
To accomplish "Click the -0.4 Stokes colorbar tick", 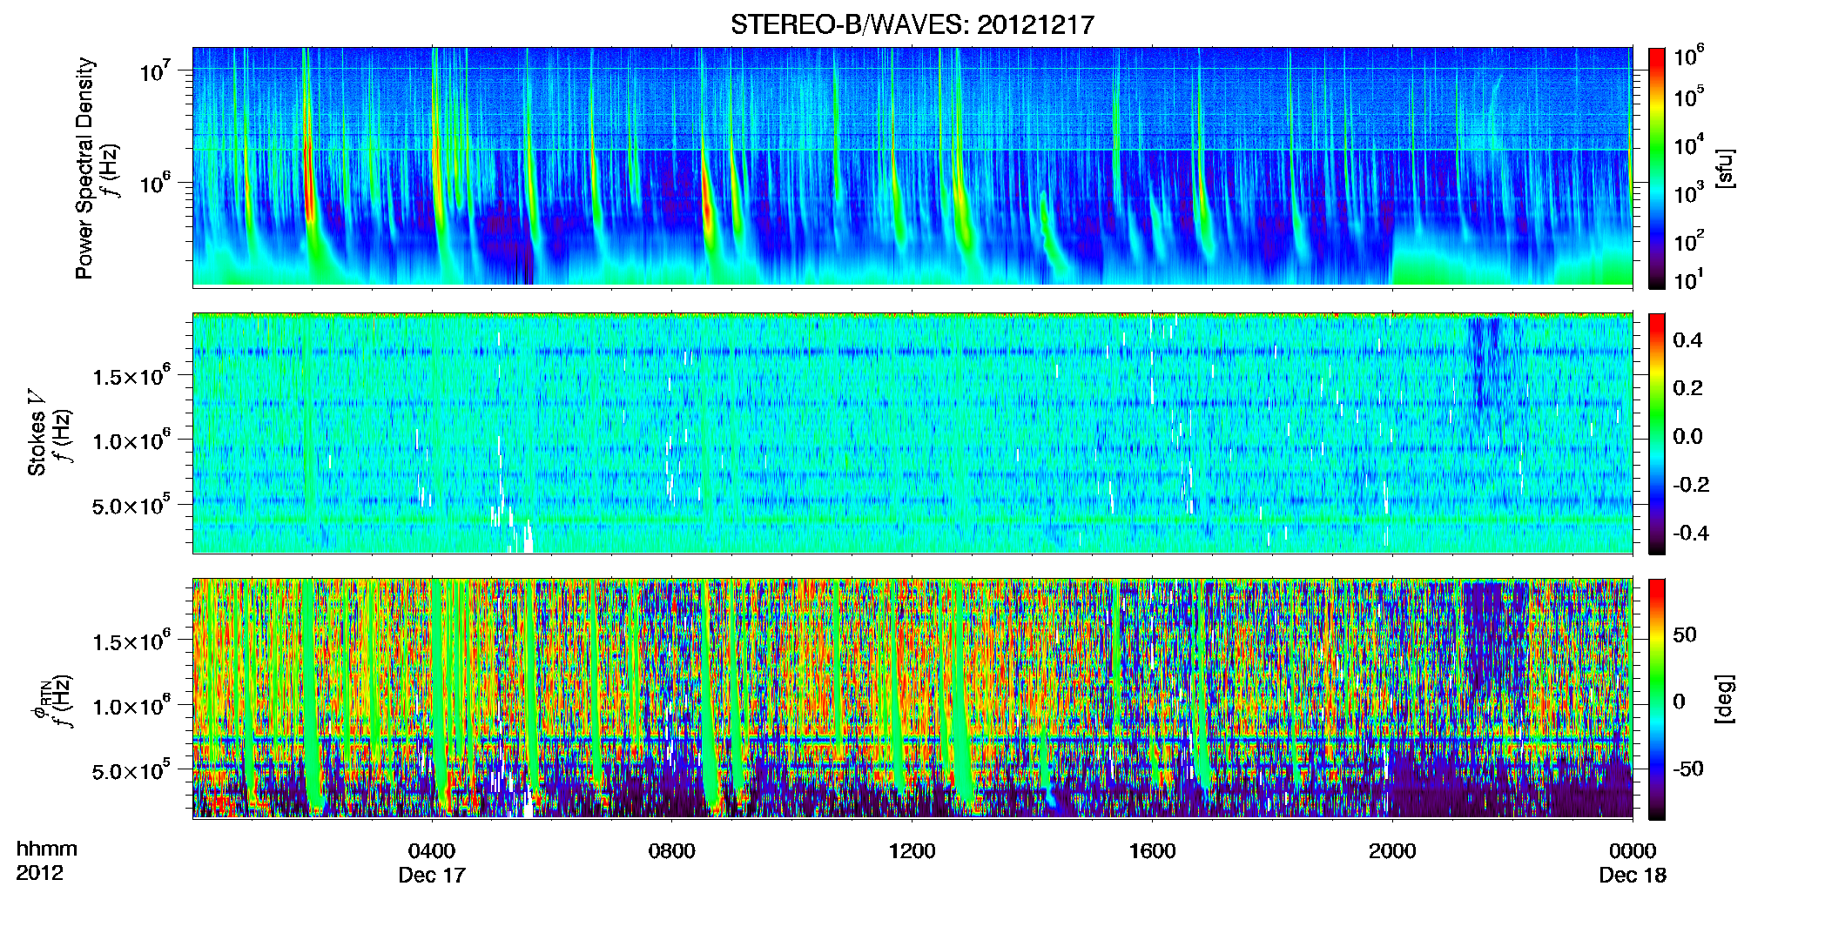I will (1691, 534).
